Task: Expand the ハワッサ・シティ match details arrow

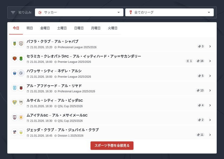Action: 210,76
